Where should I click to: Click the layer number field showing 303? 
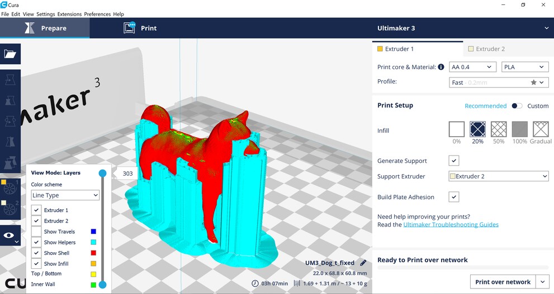point(127,173)
